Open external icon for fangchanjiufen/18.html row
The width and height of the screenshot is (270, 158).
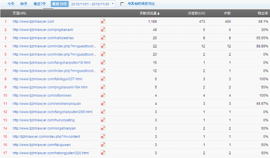click(103, 62)
